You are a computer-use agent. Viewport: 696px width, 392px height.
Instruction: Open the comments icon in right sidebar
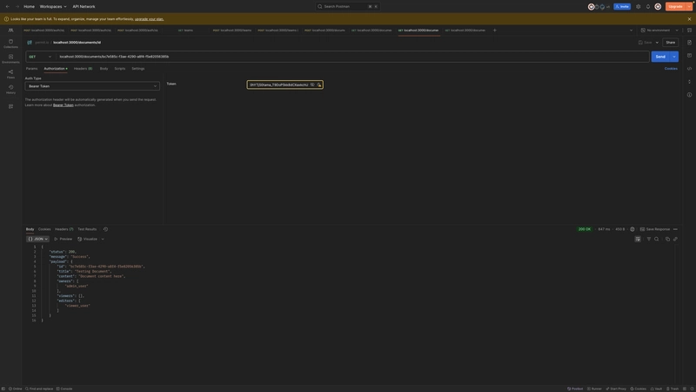click(x=689, y=56)
